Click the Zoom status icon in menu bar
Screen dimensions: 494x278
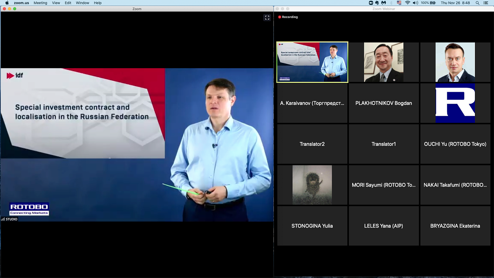click(x=371, y=3)
